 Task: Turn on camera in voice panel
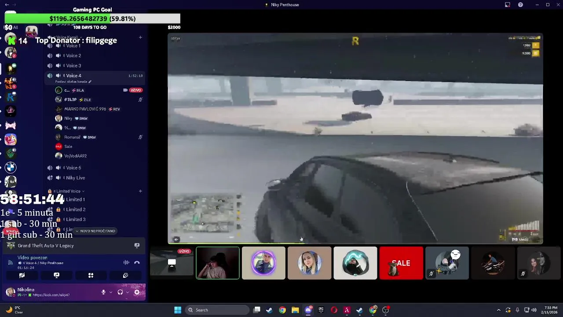click(x=22, y=275)
